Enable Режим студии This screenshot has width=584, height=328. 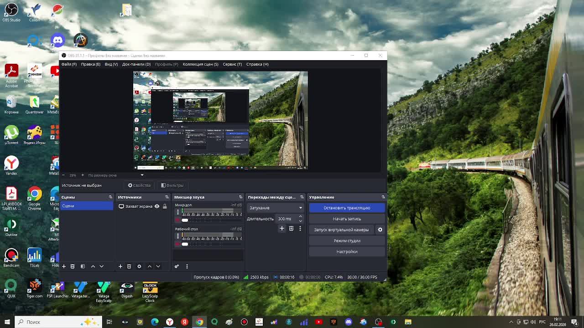point(347,241)
